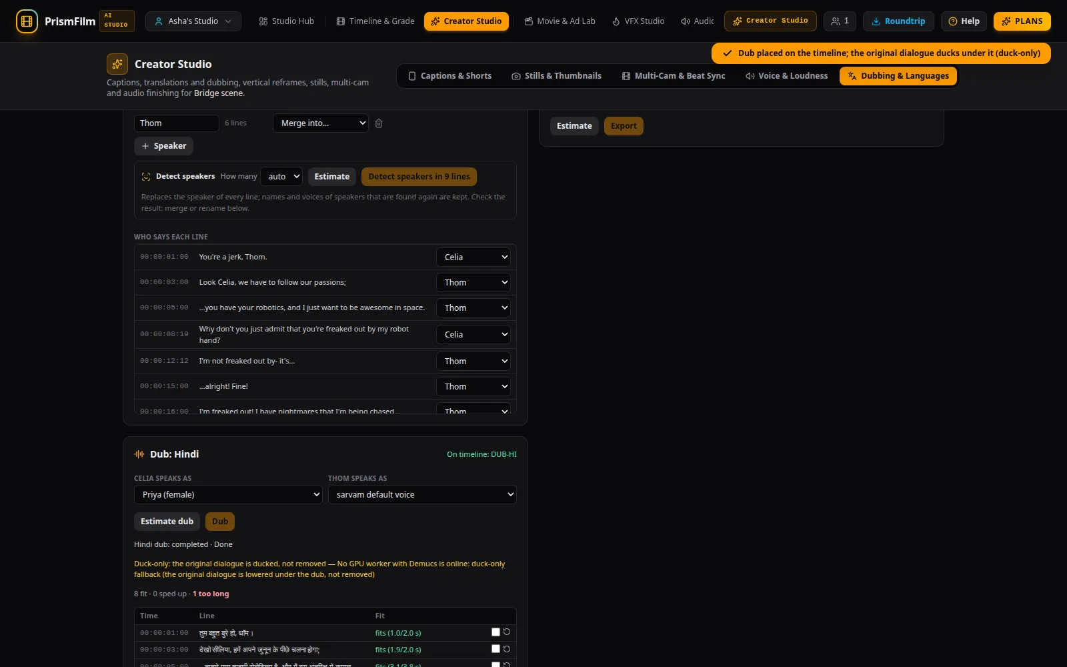The width and height of the screenshot is (1067, 667).
Task: Click the 'fits (1.9/2.0 s)' fit value
Action: point(398,650)
